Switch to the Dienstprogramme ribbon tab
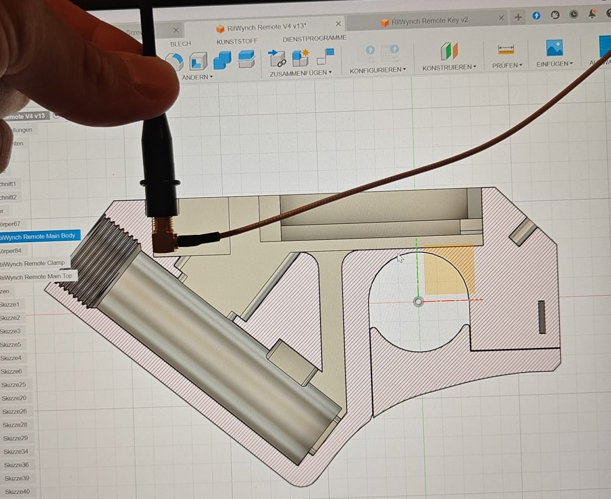611x499 pixels. (314, 39)
